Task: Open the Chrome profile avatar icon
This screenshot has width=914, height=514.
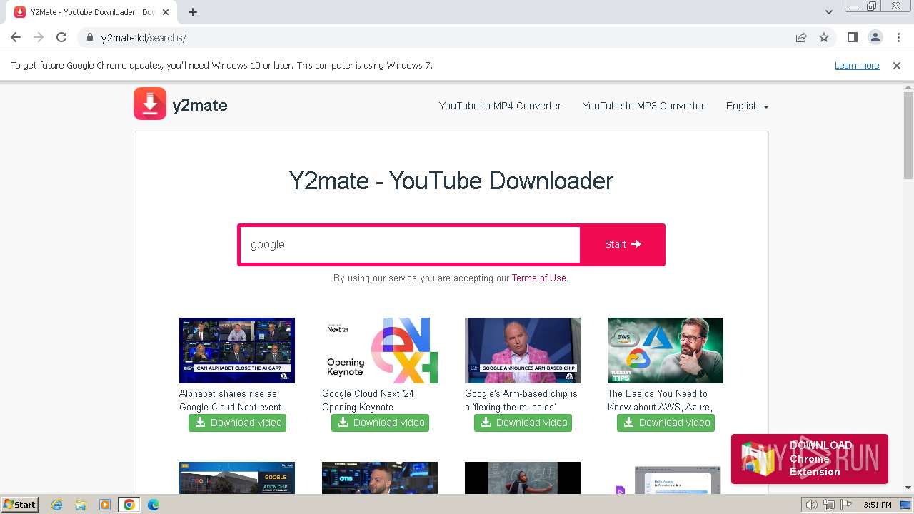Action: 875,38
